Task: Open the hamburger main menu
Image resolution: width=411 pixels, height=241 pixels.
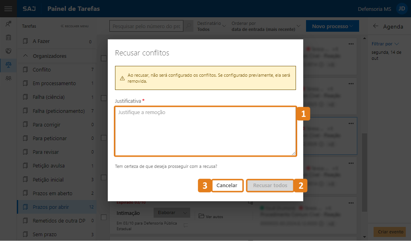Action: (8, 8)
